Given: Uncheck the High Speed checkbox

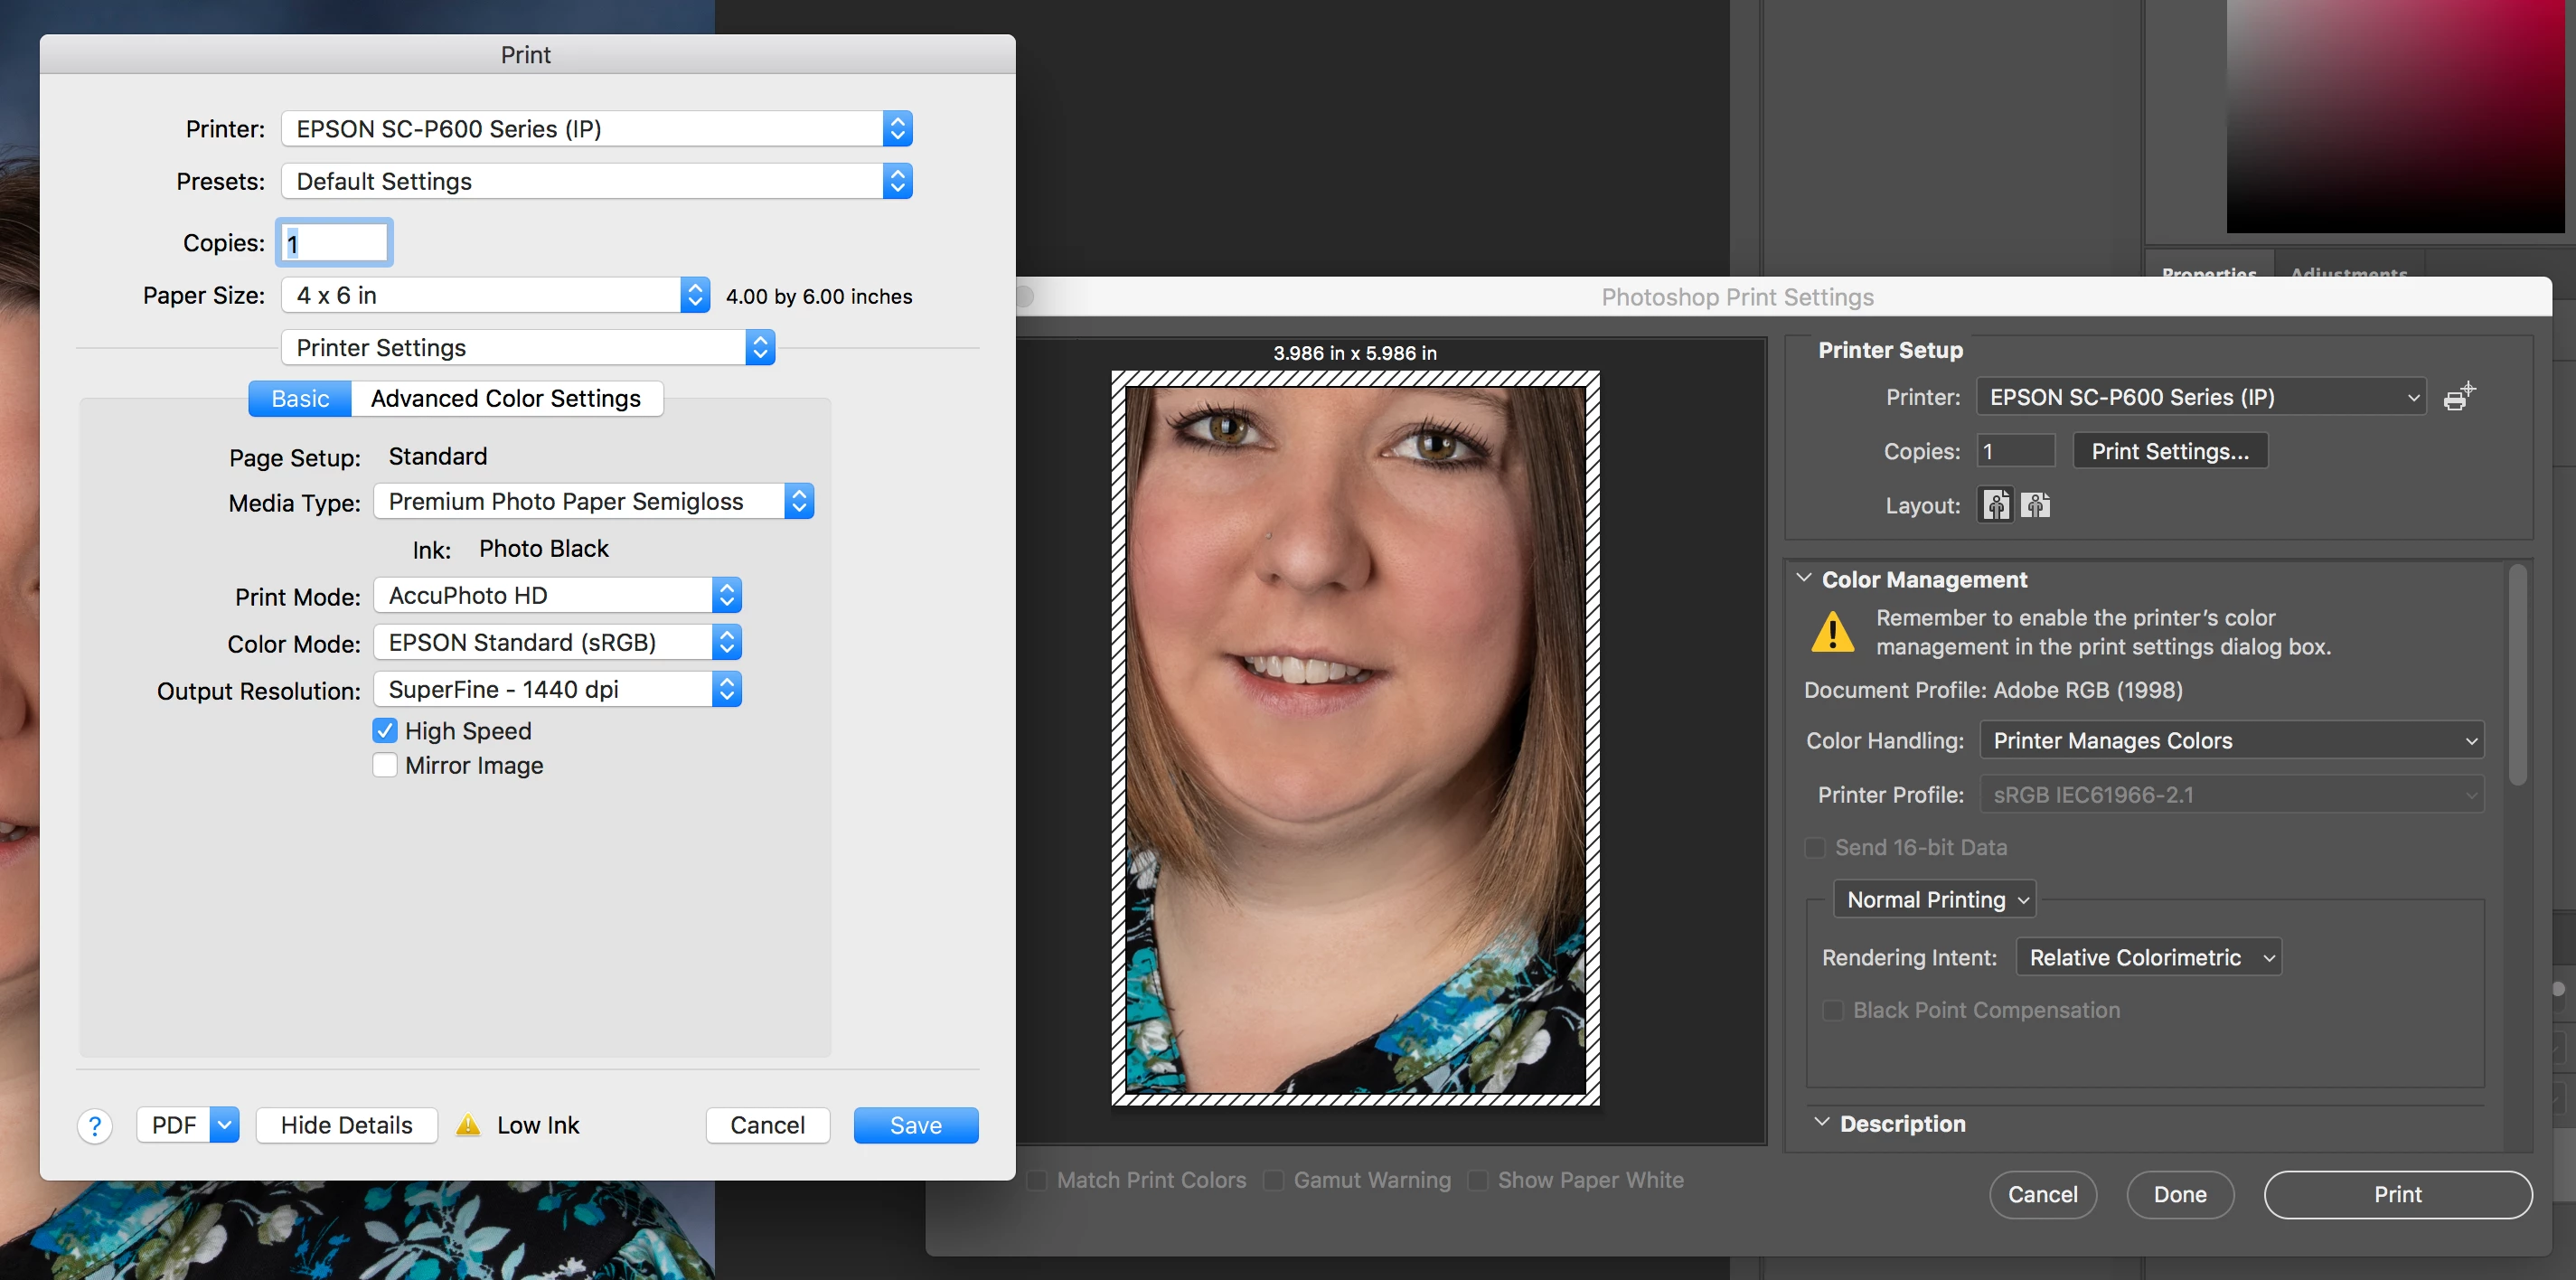Looking at the screenshot, I should (x=385, y=731).
